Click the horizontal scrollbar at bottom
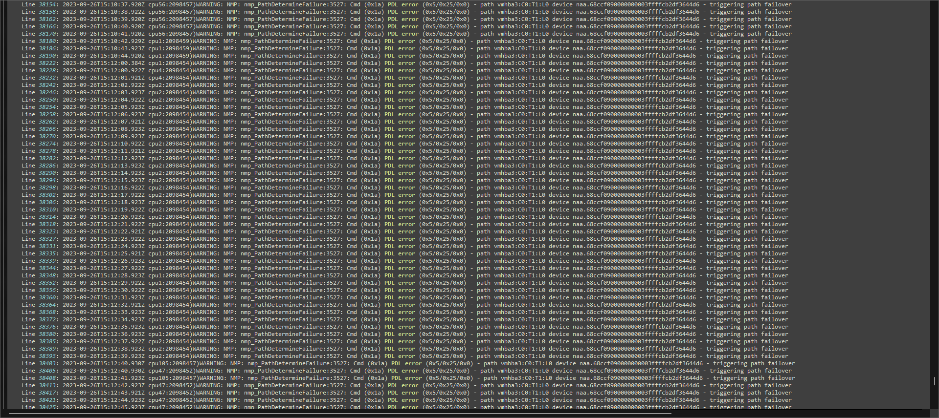This screenshot has height=418, width=939. pos(340,413)
